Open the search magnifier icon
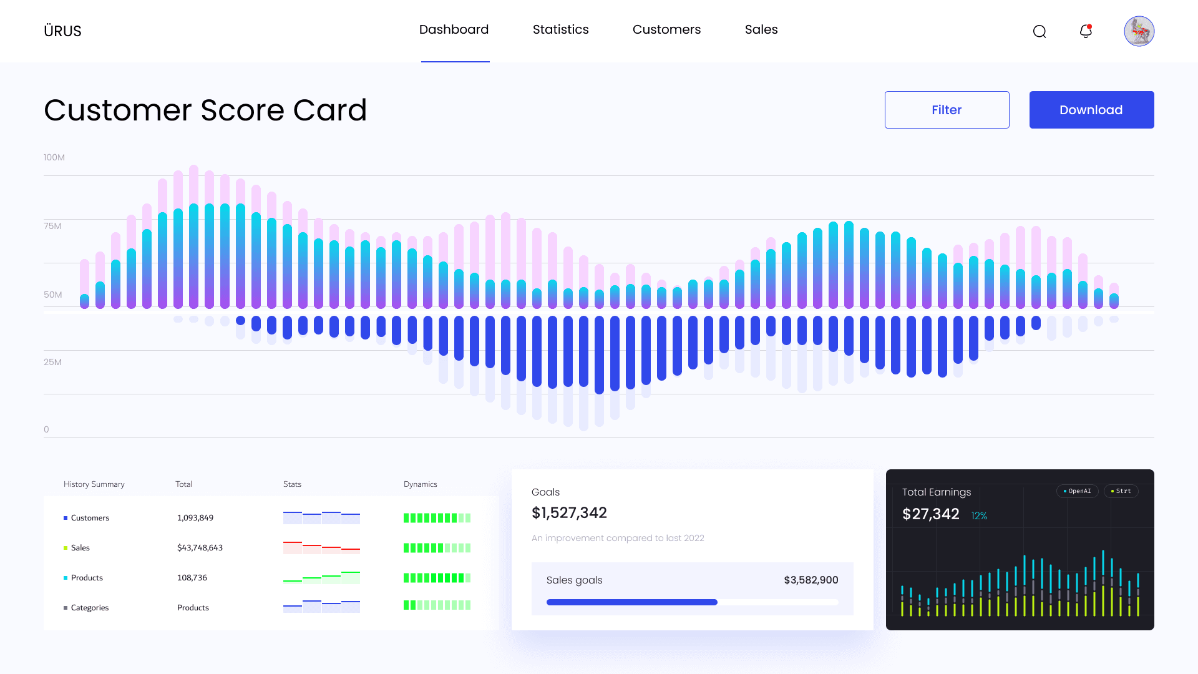This screenshot has height=674, width=1198. 1039,31
